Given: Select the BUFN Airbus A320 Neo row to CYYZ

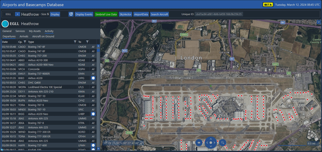Looking at the screenshot, I should pyautogui.click(x=49, y=100).
